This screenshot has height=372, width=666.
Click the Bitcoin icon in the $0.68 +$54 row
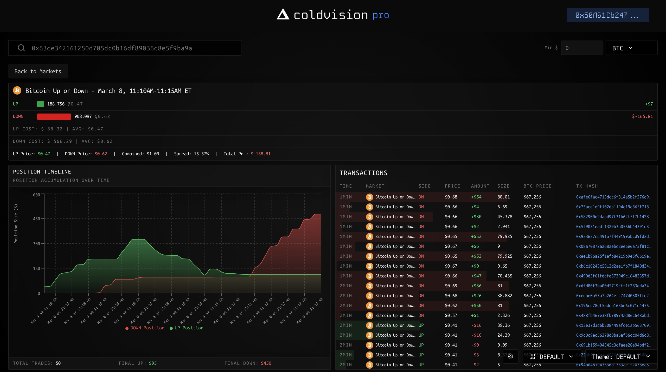tap(369, 197)
